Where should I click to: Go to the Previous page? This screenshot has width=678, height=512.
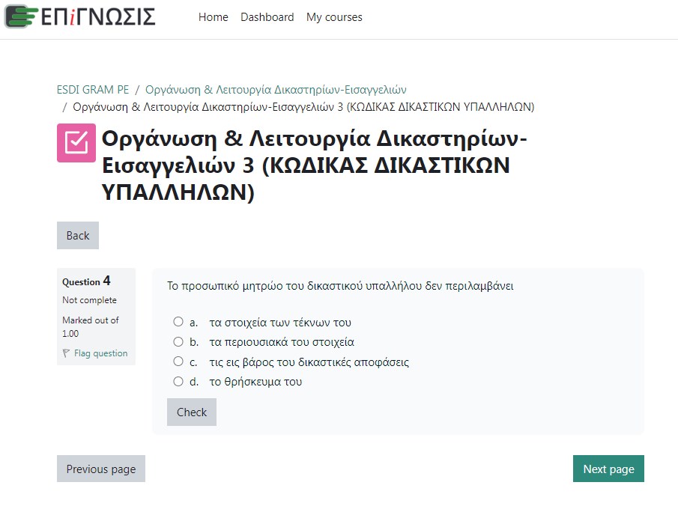point(101,469)
